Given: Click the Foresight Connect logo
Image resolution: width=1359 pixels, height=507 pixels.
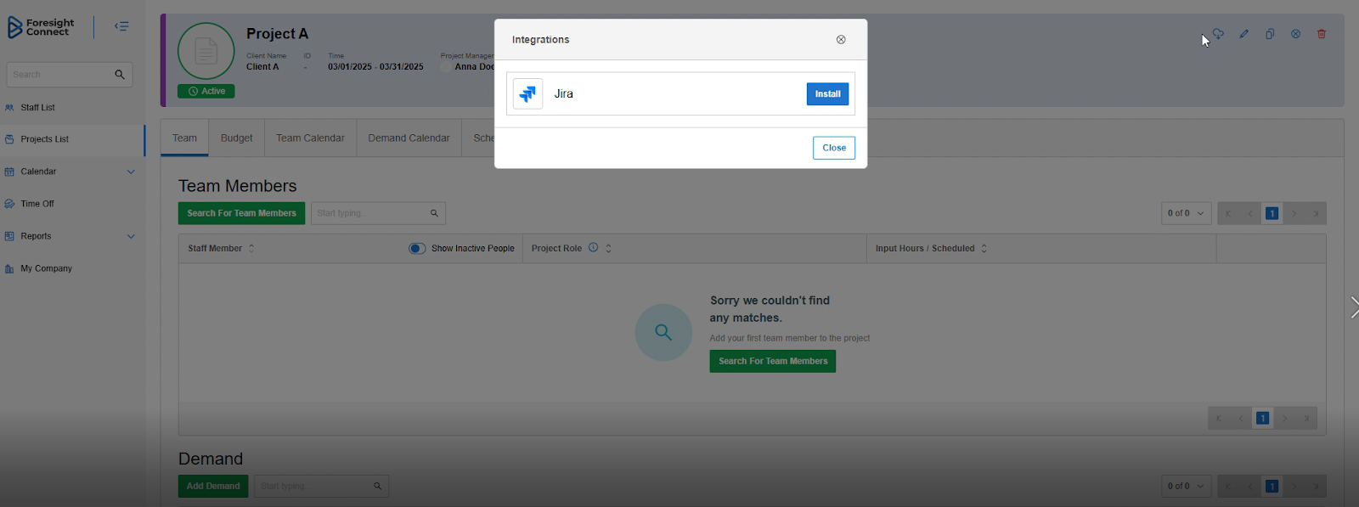Looking at the screenshot, I should 41,27.
